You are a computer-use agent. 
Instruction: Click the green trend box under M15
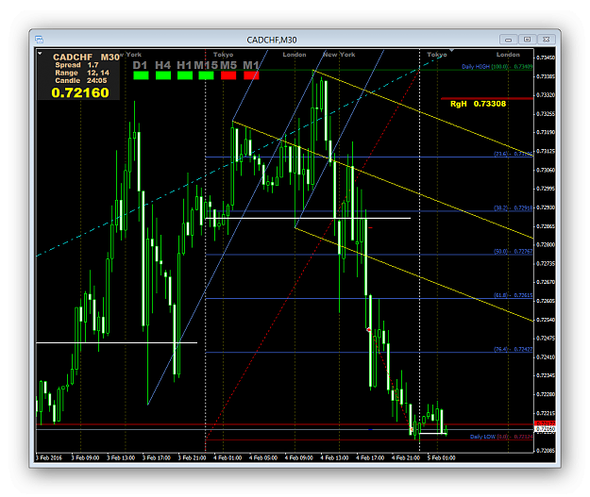tap(206, 75)
